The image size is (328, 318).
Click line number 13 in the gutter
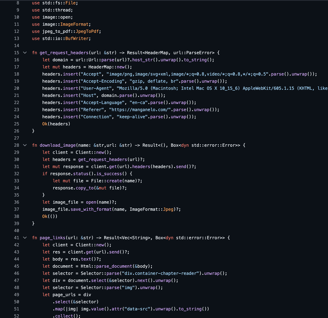point(16,39)
